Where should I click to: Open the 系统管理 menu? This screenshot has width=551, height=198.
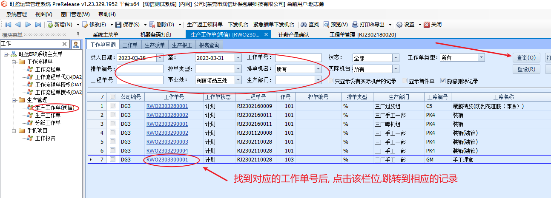pyautogui.click(x=17, y=14)
